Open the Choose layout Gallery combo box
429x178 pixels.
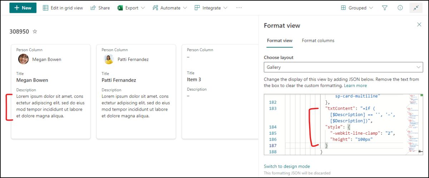[x=343, y=67]
